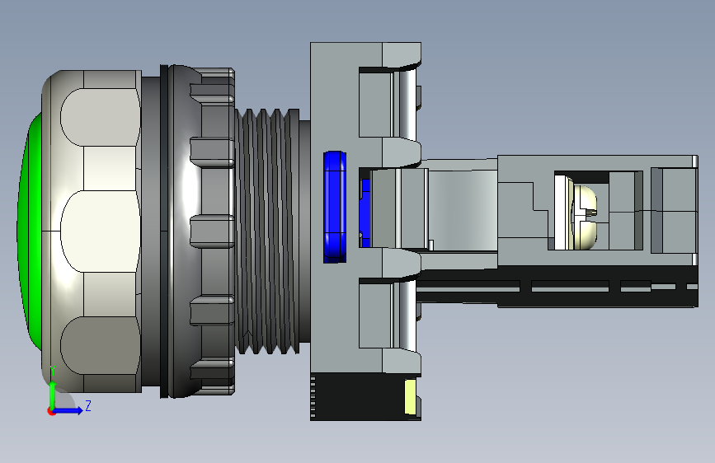Select the green push button cap
The image size is (715, 463).
click(x=30, y=231)
